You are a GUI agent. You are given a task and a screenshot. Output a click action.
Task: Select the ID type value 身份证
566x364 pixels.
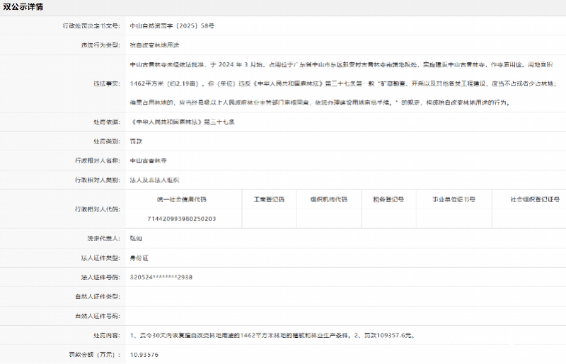(139, 258)
